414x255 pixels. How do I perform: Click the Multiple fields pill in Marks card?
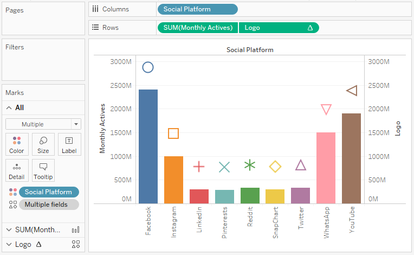click(49, 205)
